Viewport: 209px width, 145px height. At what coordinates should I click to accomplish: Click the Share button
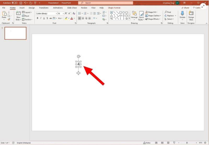pos(185,8)
